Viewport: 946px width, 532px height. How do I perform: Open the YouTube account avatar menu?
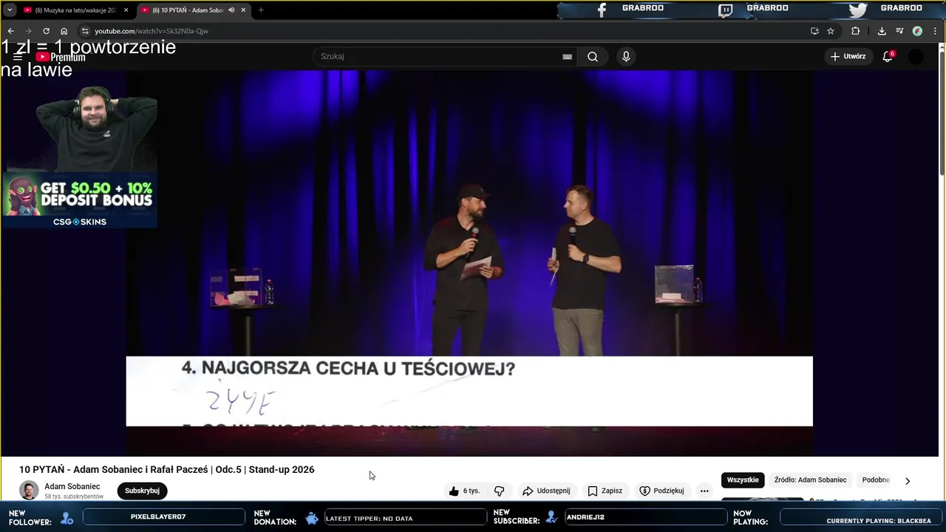tap(916, 56)
